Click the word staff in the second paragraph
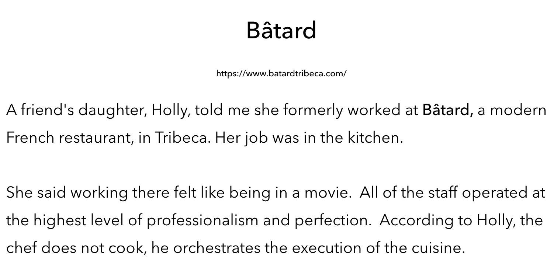The height and width of the screenshot is (278, 554). point(443,192)
